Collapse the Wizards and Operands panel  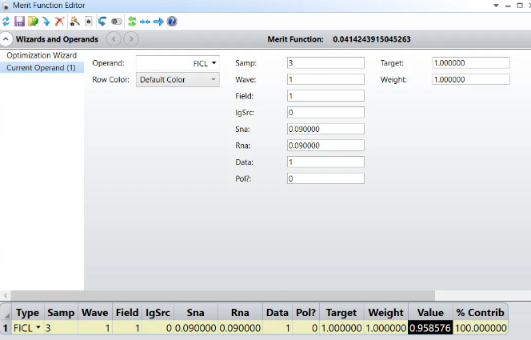point(6,39)
